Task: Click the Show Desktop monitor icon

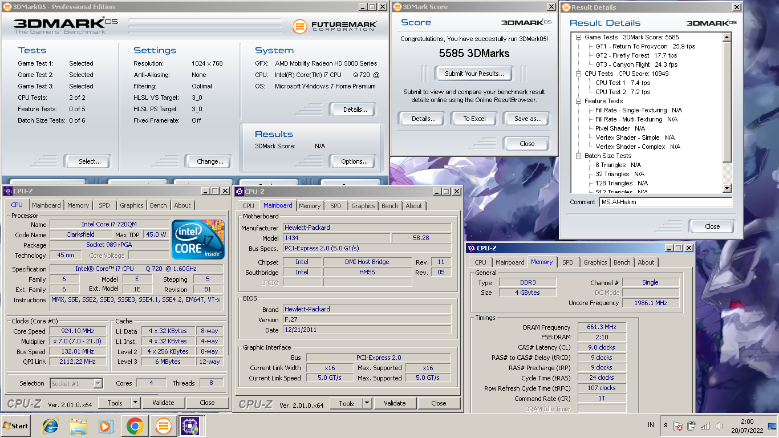Action: [772, 426]
